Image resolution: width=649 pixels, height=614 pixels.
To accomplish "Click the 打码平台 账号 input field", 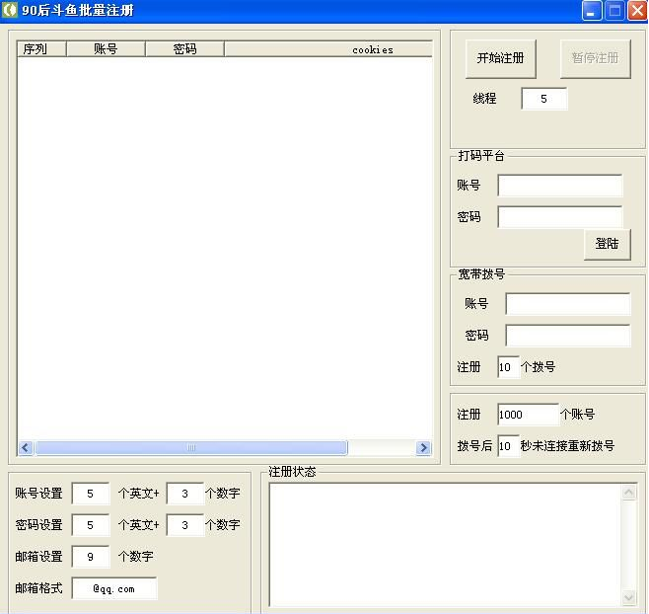I will click(559, 186).
